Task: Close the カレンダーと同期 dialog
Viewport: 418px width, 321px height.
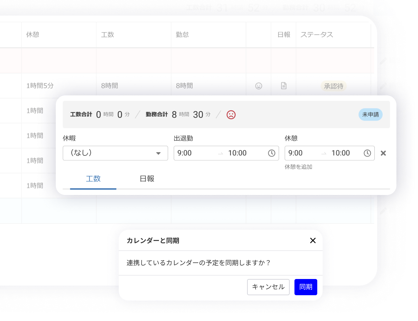Action: coord(313,241)
